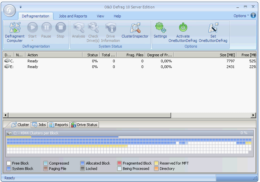Click the Defragment Computer icon
Screen dimensions: 260x182
click(15, 27)
